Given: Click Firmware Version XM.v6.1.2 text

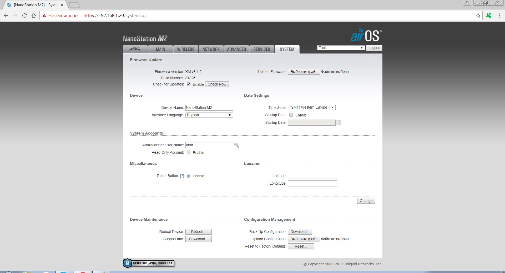Looking at the screenshot, I should click(193, 72).
